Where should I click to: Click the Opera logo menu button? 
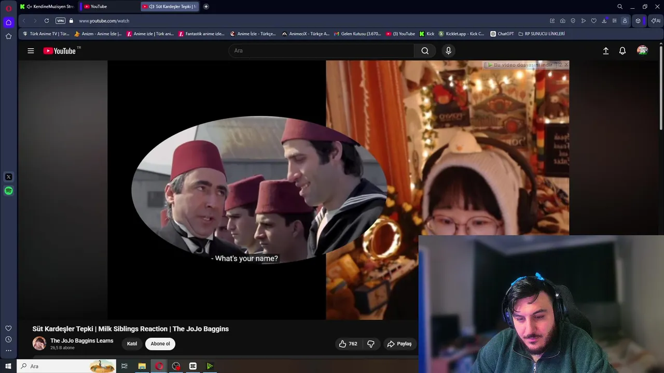click(8, 8)
